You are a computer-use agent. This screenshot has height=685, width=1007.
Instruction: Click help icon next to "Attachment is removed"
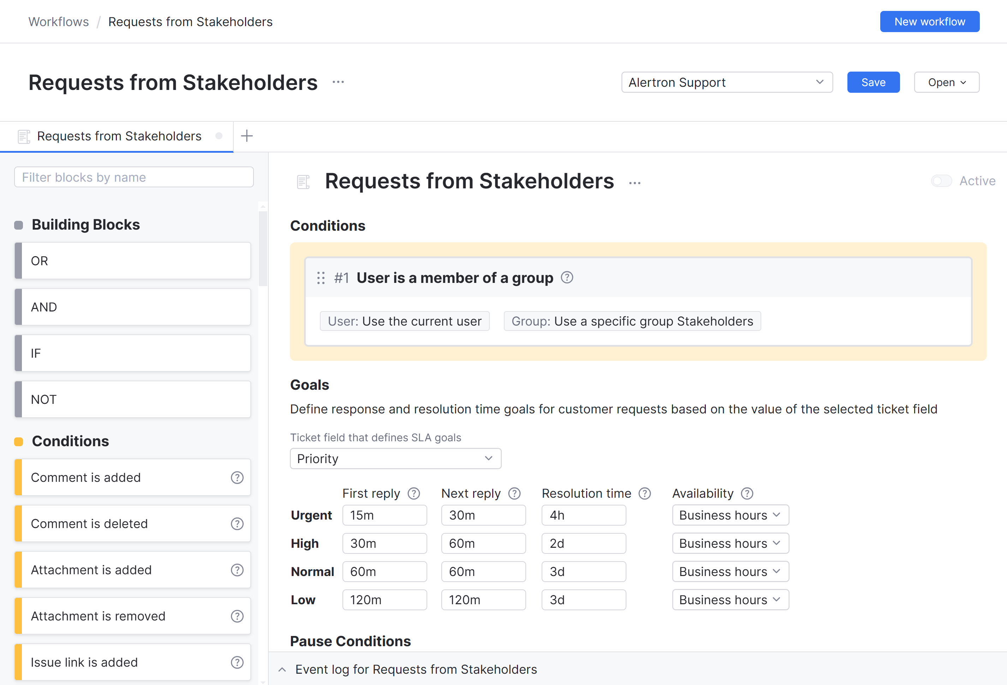(x=237, y=616)
